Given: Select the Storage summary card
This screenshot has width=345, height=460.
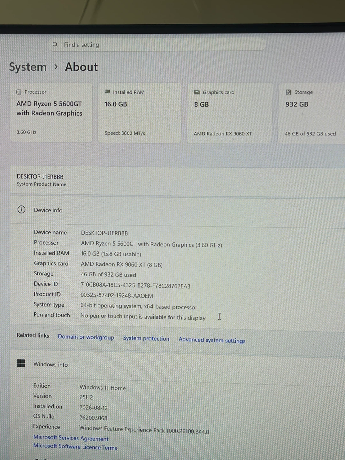Looking at the screenshot, I should [312, 113].
